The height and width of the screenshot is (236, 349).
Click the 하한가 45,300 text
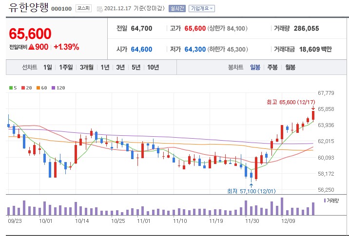coord(228,49)
